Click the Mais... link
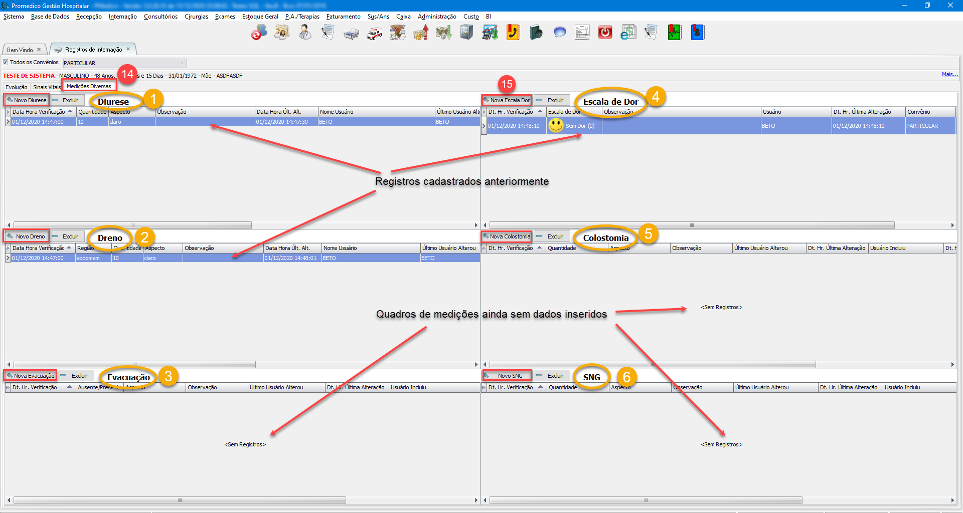Screen dimensions: 963x513 click(x=949, y=75)
